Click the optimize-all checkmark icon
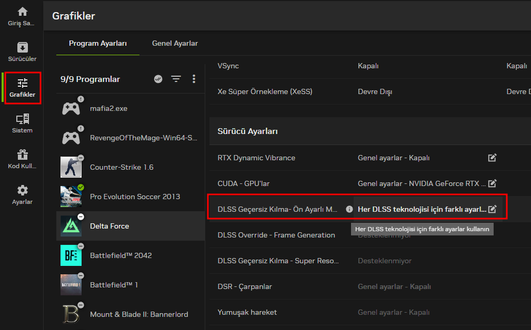 (x=158, y=79)
